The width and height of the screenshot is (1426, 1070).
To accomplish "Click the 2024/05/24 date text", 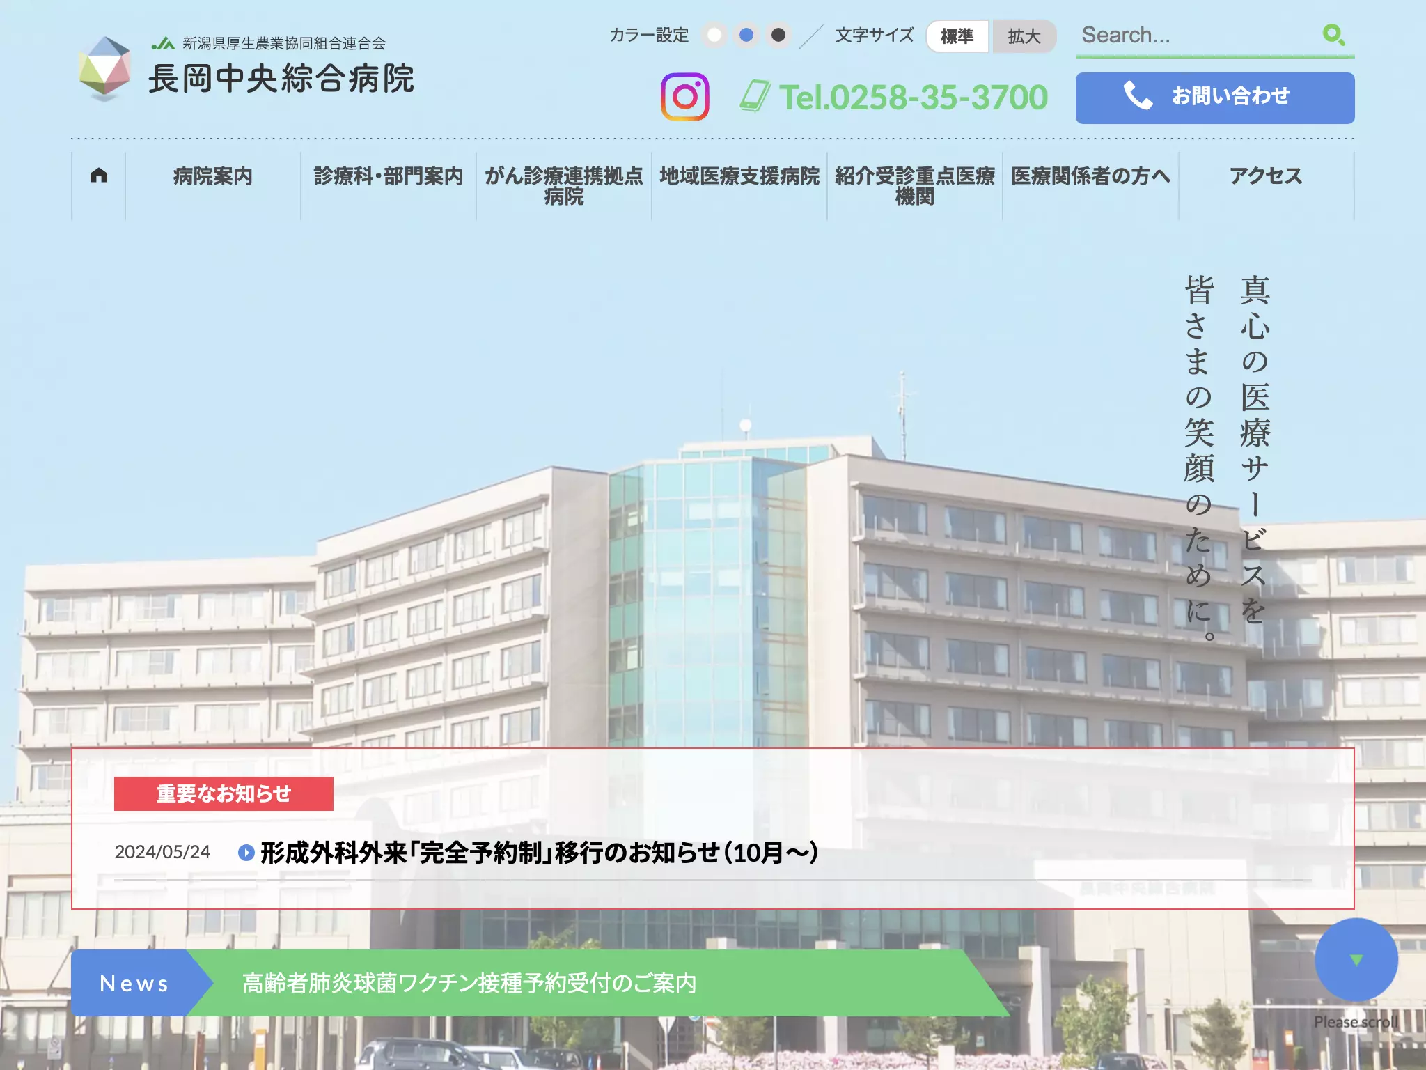I will click(x=162, y=852).
